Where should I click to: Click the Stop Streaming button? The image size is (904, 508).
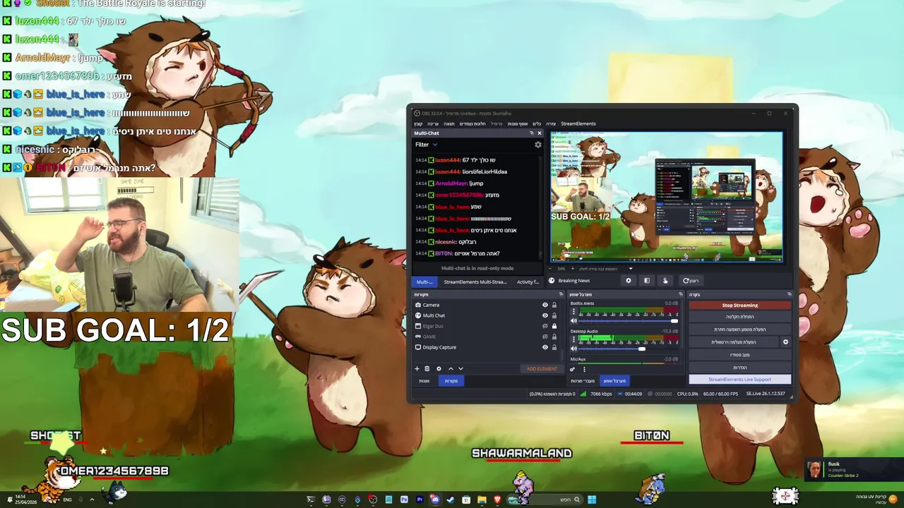pos(739,306)
